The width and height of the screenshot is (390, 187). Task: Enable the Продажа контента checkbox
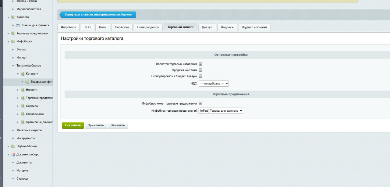tap(200, 70)
